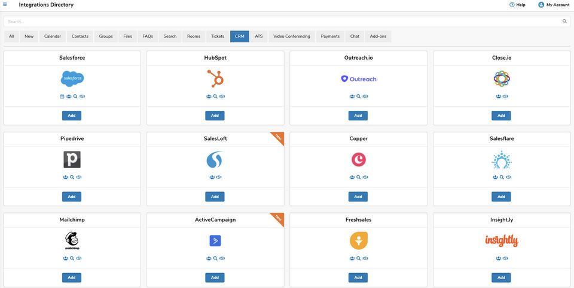Viewport: 574px width, 288px height.
Task: Click the Salesflare logo
Action: click(x=502, y=160)
